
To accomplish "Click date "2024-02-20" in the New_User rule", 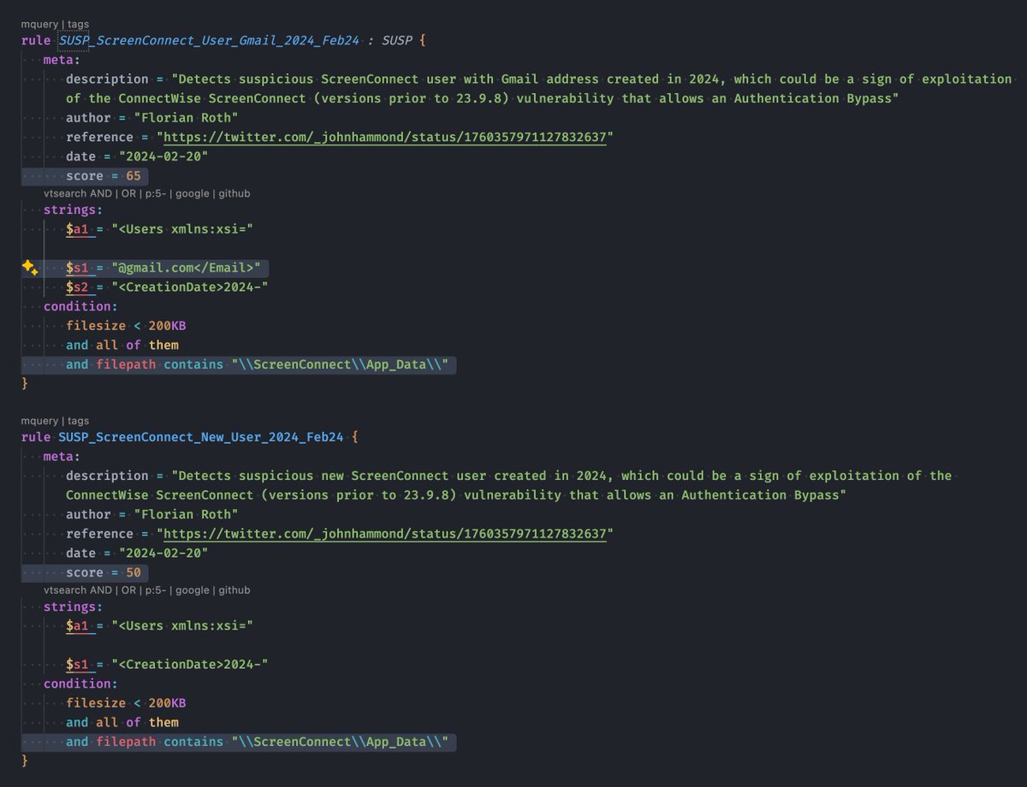I will [x=163, y=553].
